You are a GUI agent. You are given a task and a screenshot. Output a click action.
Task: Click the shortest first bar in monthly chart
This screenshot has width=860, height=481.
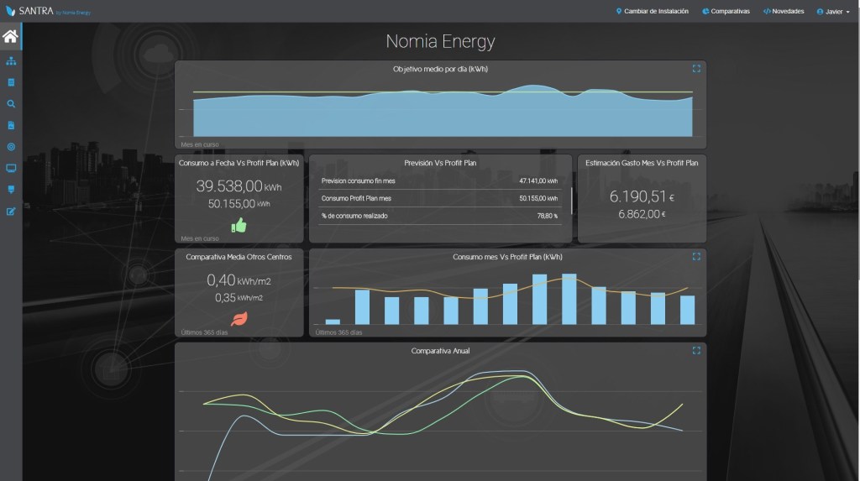(x=333, y=322)
